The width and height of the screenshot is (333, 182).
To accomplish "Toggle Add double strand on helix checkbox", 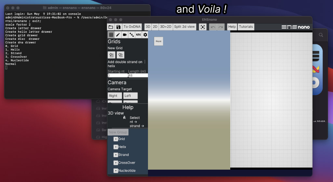I will point(145,62).
